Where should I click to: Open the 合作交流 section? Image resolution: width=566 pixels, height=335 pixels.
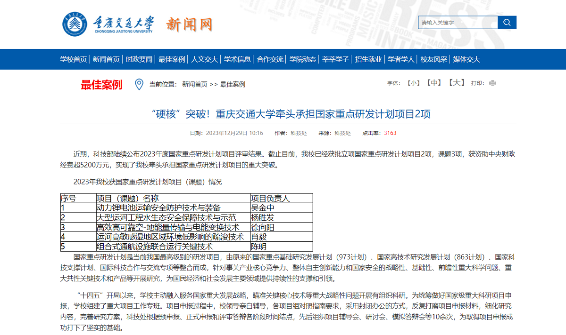pos(269,59)
